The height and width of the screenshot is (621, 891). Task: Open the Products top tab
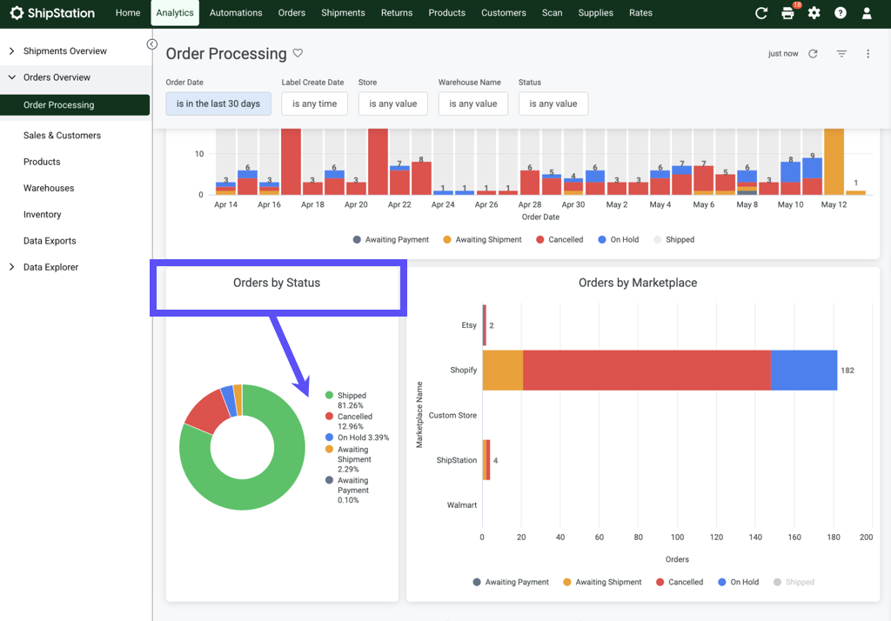coord(446,12)
